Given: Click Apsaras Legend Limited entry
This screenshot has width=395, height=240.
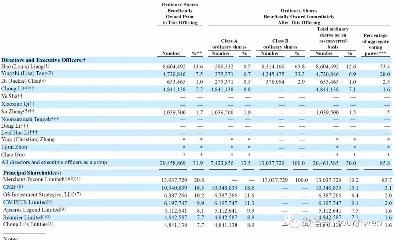Looking at the screenshot, I should 34,210.
